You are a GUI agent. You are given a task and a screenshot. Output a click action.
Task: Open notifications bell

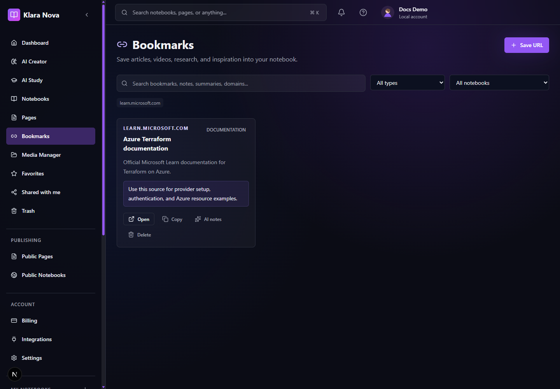pos(341,12)
